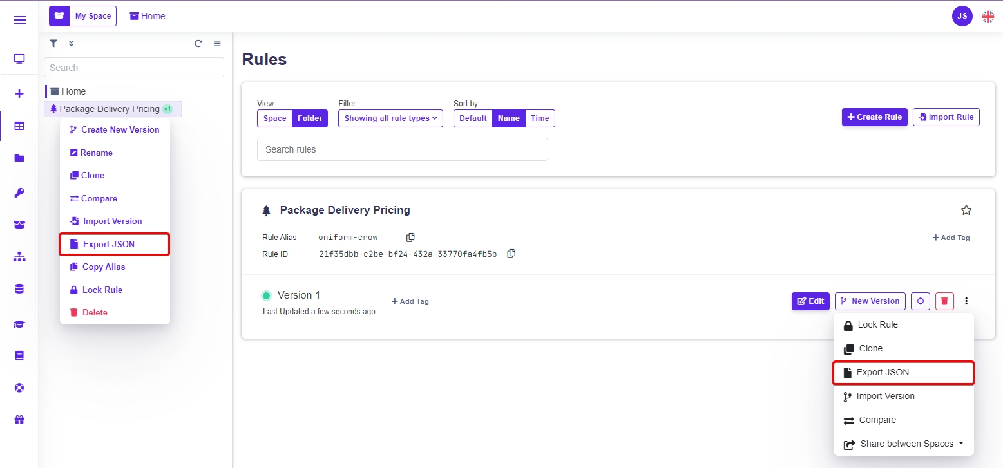Collapse all tree items with double chevron
Image resolution: width=1003 pixels, height=468 pixels.
72,43
